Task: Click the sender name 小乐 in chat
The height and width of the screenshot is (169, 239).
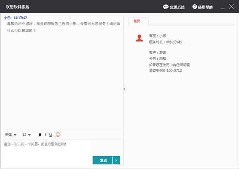Action: [7, 18]
